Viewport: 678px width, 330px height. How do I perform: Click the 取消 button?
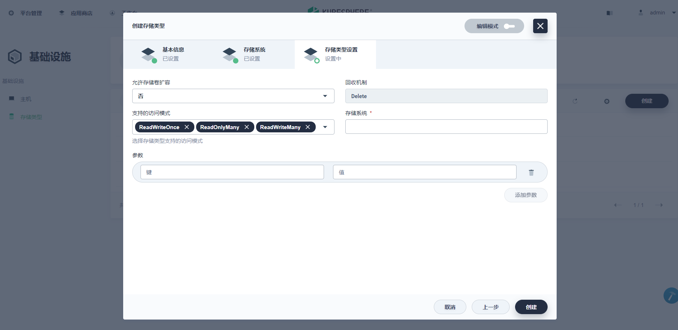coord(450,307)
